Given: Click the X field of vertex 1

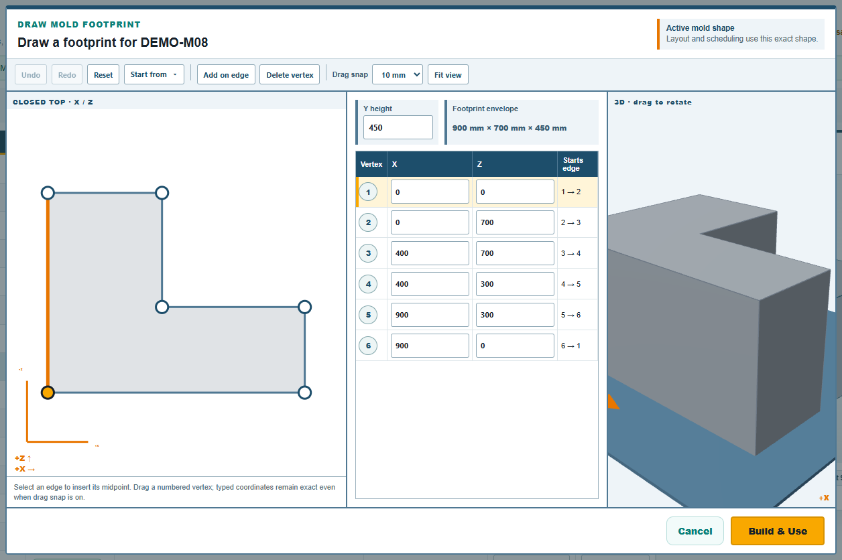Looking at the screenshot, I should [430, 192].
